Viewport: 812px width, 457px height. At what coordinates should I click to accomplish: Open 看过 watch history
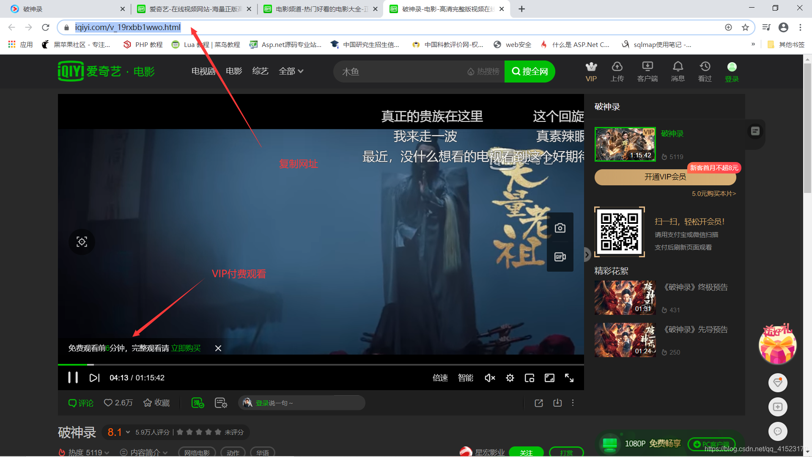pyautogui.click(x=705, y=72)
